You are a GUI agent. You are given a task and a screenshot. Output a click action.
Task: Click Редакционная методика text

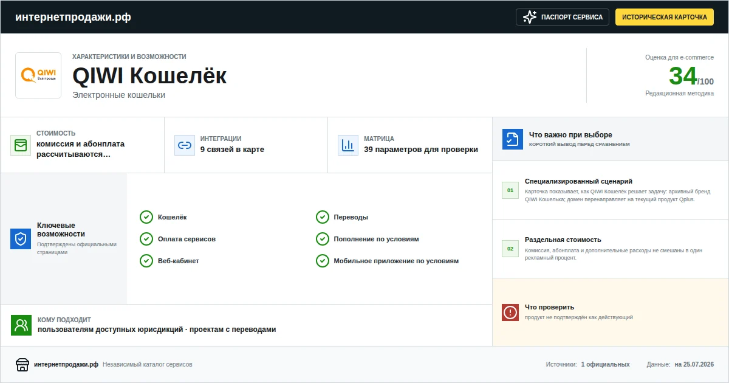point(680,93)
